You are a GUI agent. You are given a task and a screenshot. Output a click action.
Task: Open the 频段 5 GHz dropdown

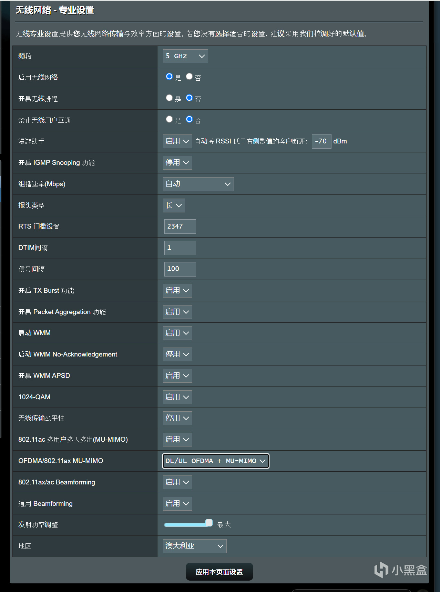tap(185, 56)
